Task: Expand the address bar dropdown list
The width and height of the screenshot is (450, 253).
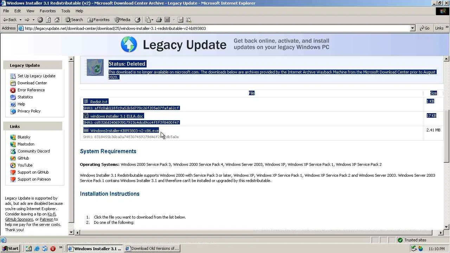Action: pyautogui.click(x=413, y=28)
